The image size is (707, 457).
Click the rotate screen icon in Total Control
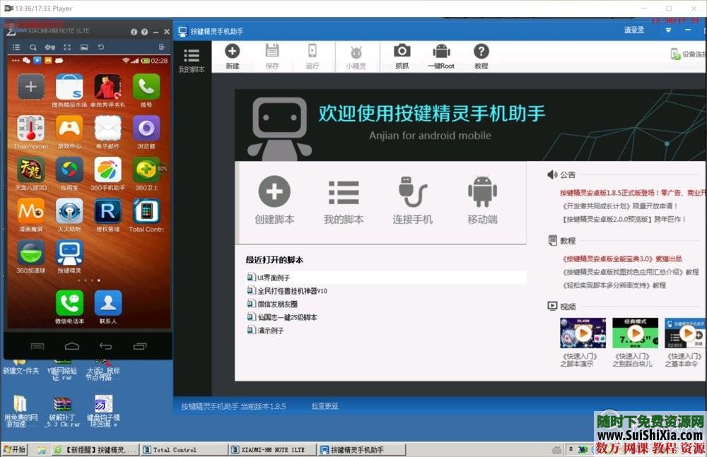[101, 47]
